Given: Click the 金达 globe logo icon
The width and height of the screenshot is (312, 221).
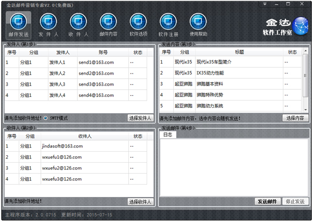Looking at the screenshot, I should coord(301,26).
